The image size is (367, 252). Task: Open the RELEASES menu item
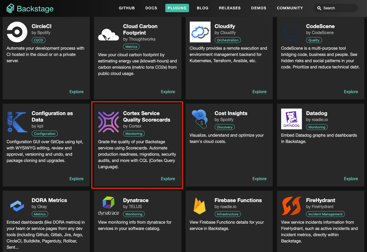230,8
